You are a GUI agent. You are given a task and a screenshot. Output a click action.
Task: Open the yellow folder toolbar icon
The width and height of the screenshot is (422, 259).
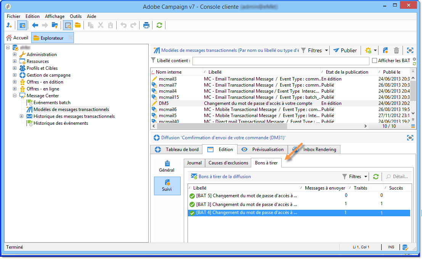78,25
